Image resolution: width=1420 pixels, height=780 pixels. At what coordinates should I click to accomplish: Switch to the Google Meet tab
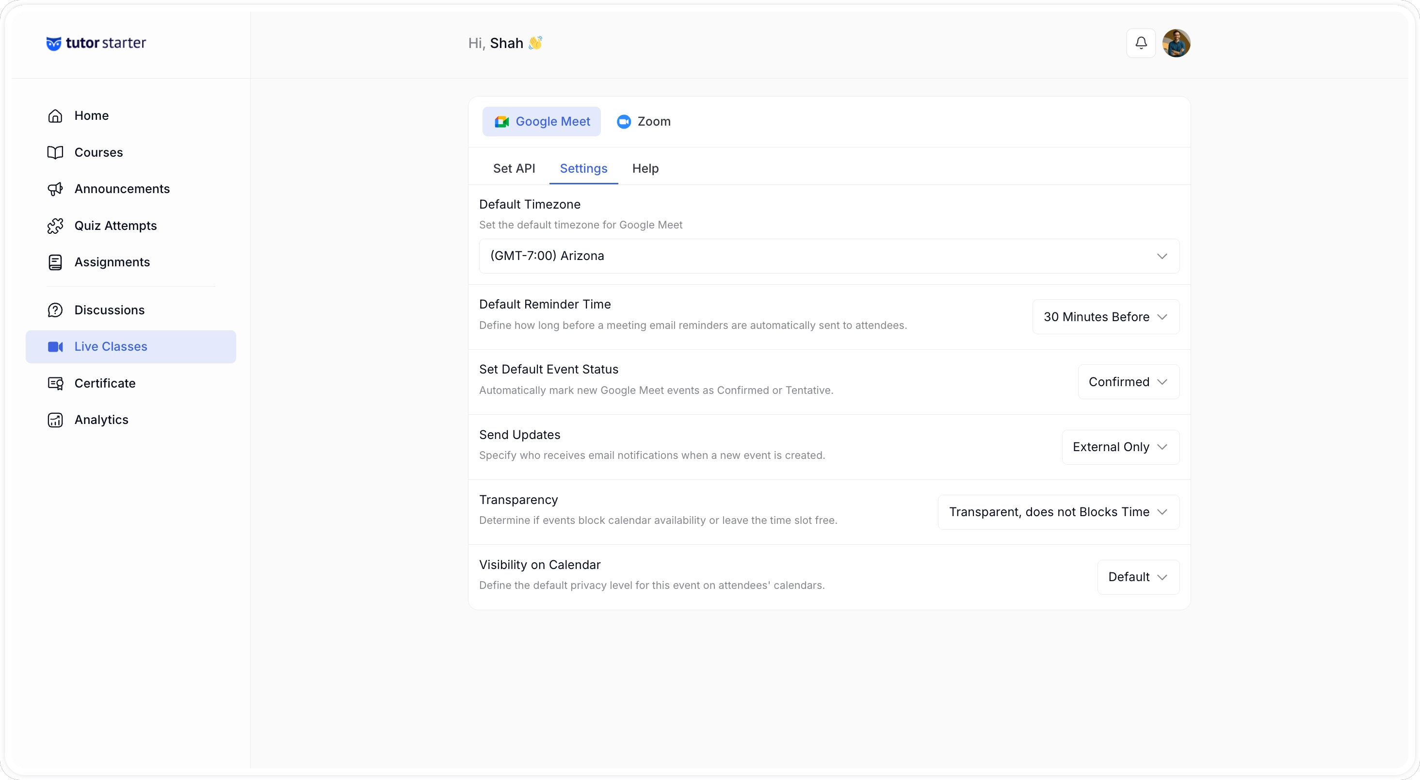pos(541,122)
